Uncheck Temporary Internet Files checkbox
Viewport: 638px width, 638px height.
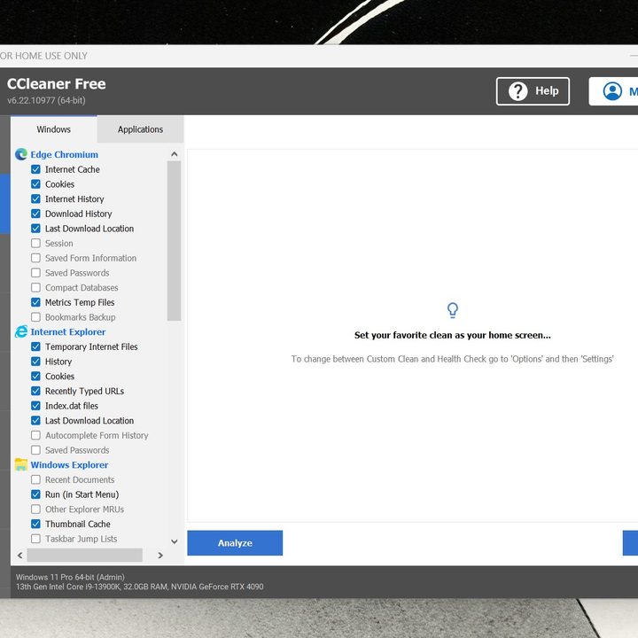(35, 346)
